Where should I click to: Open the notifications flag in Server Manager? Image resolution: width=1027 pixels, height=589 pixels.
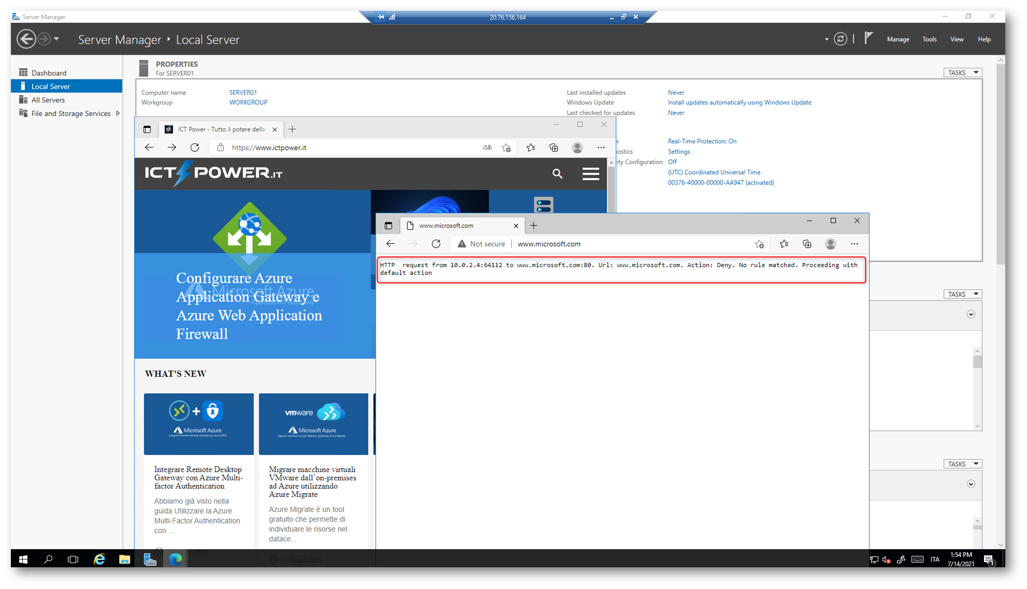point(869,38)
